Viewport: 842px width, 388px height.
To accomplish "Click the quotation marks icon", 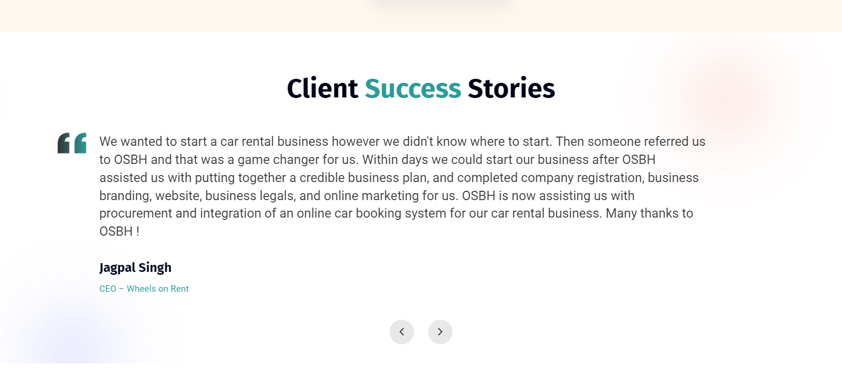I will pyautogui.click(x=72, y=143).
